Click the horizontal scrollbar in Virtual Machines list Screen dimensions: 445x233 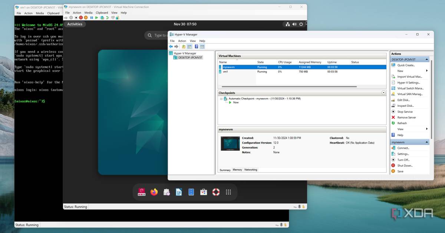tap(287, 86)
